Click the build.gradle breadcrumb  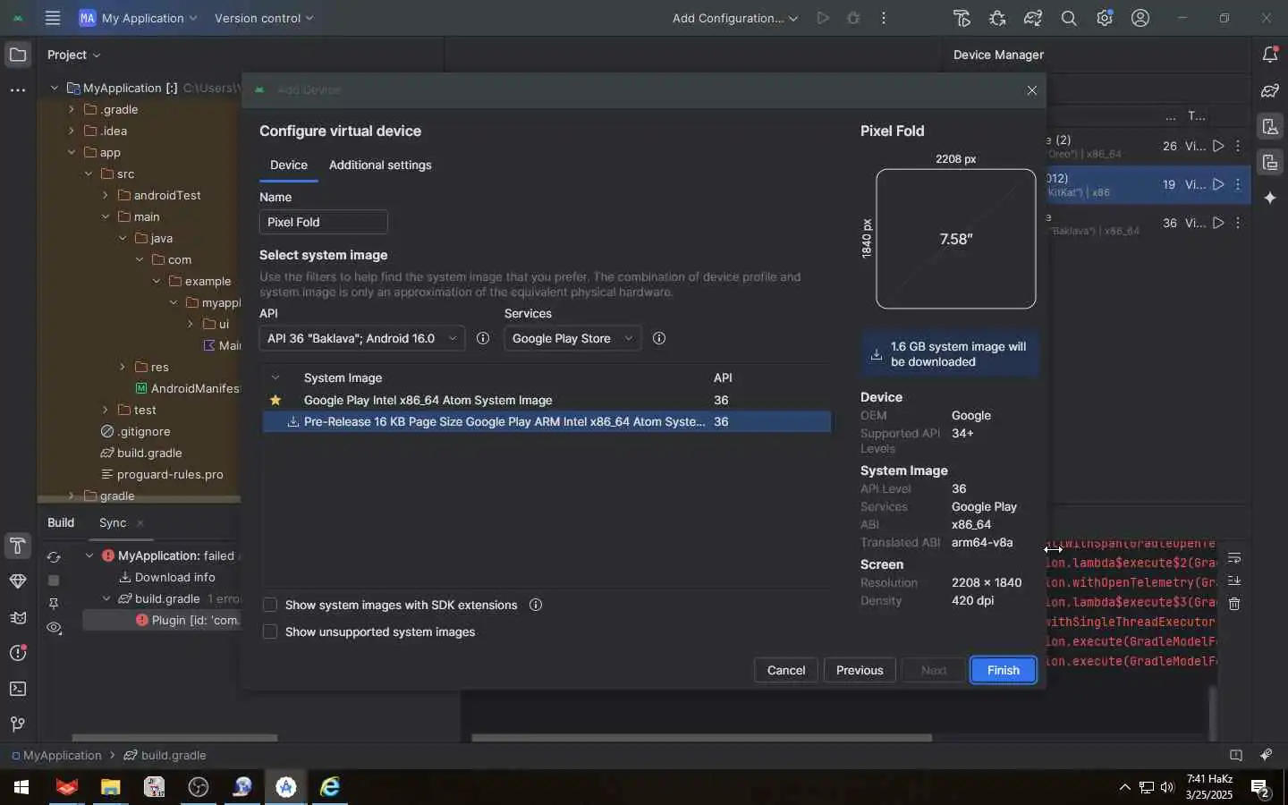click(165, 755)
